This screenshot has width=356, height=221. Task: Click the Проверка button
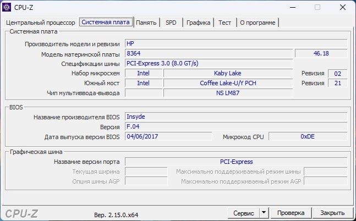point(291,213)
